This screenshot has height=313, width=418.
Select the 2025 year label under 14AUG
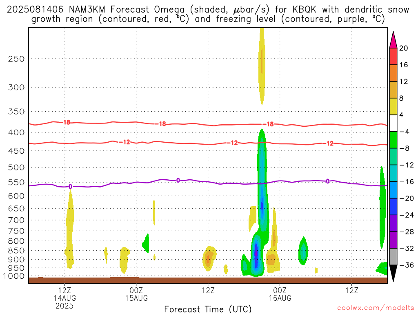pos(64,306)
